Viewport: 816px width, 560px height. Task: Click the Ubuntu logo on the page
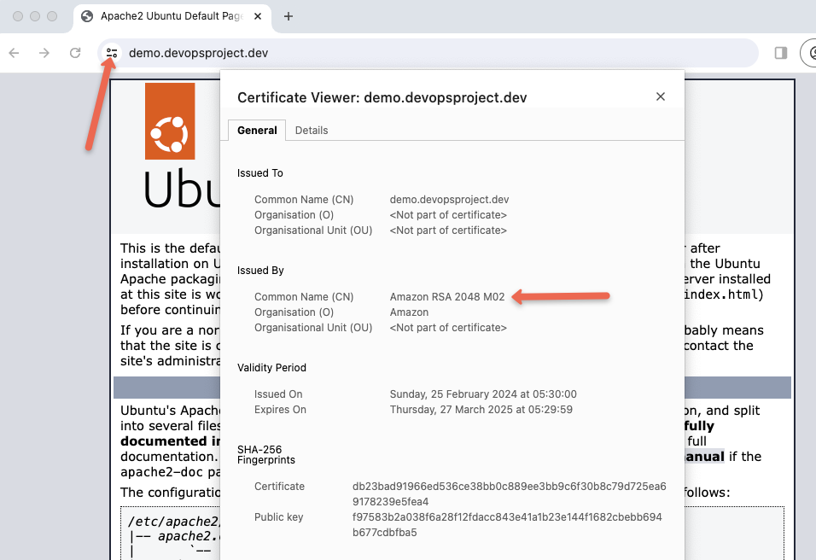170,121
